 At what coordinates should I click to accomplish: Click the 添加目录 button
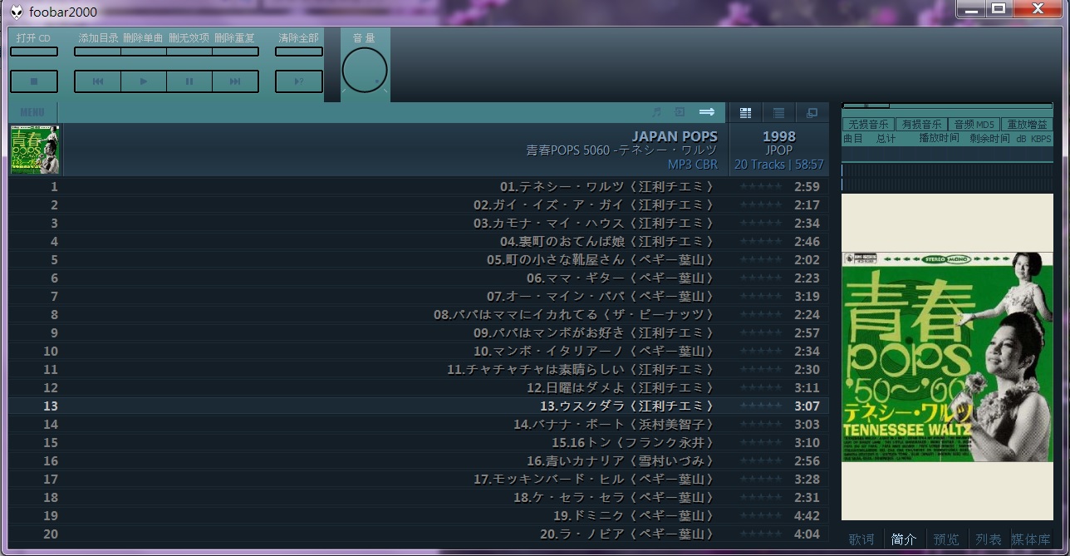tap(98, 52)
